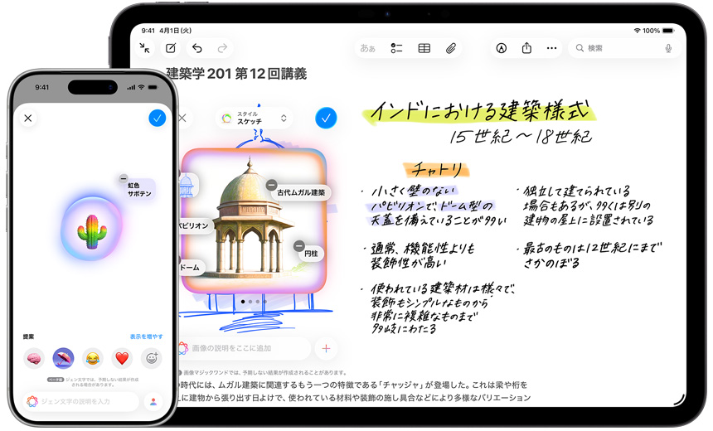Select the laughing tears emoji suggestion
The width and height of the screenshot is (713, 431).
coord(93,358)
